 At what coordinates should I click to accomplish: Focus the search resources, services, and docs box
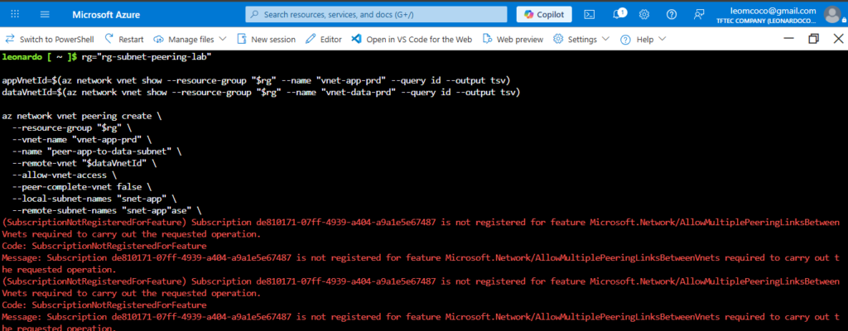(x=376, y=15)
